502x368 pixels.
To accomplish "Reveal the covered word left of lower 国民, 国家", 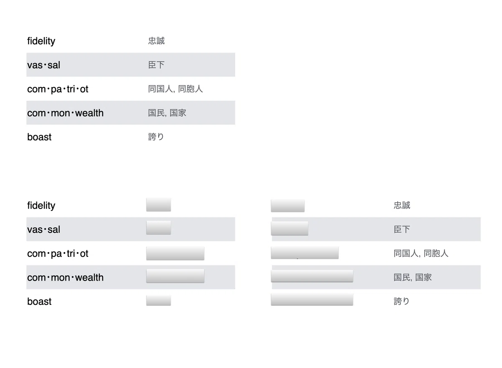I will [x=312, y=276].
